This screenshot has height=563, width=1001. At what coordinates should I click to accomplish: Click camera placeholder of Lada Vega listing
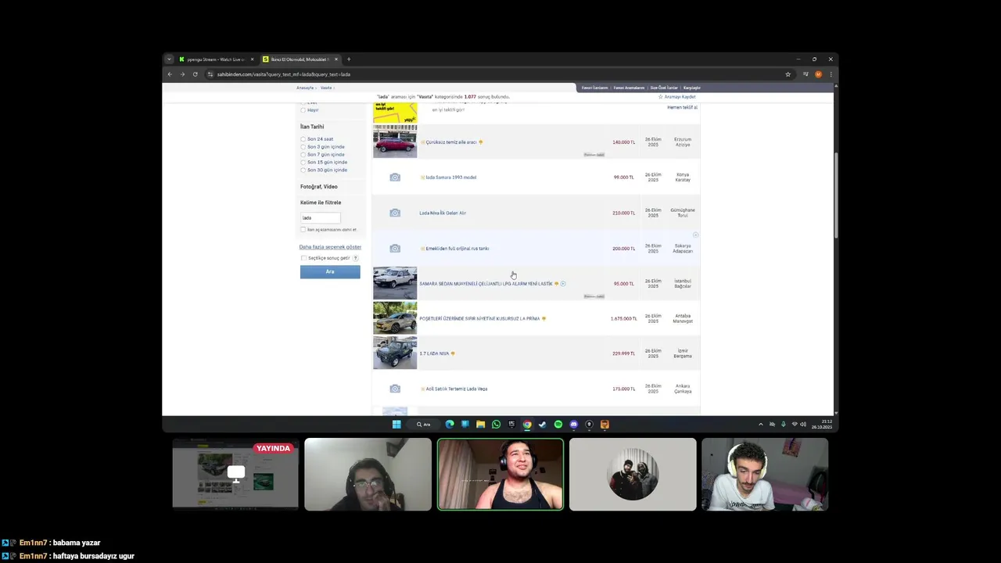coord(395,389)
